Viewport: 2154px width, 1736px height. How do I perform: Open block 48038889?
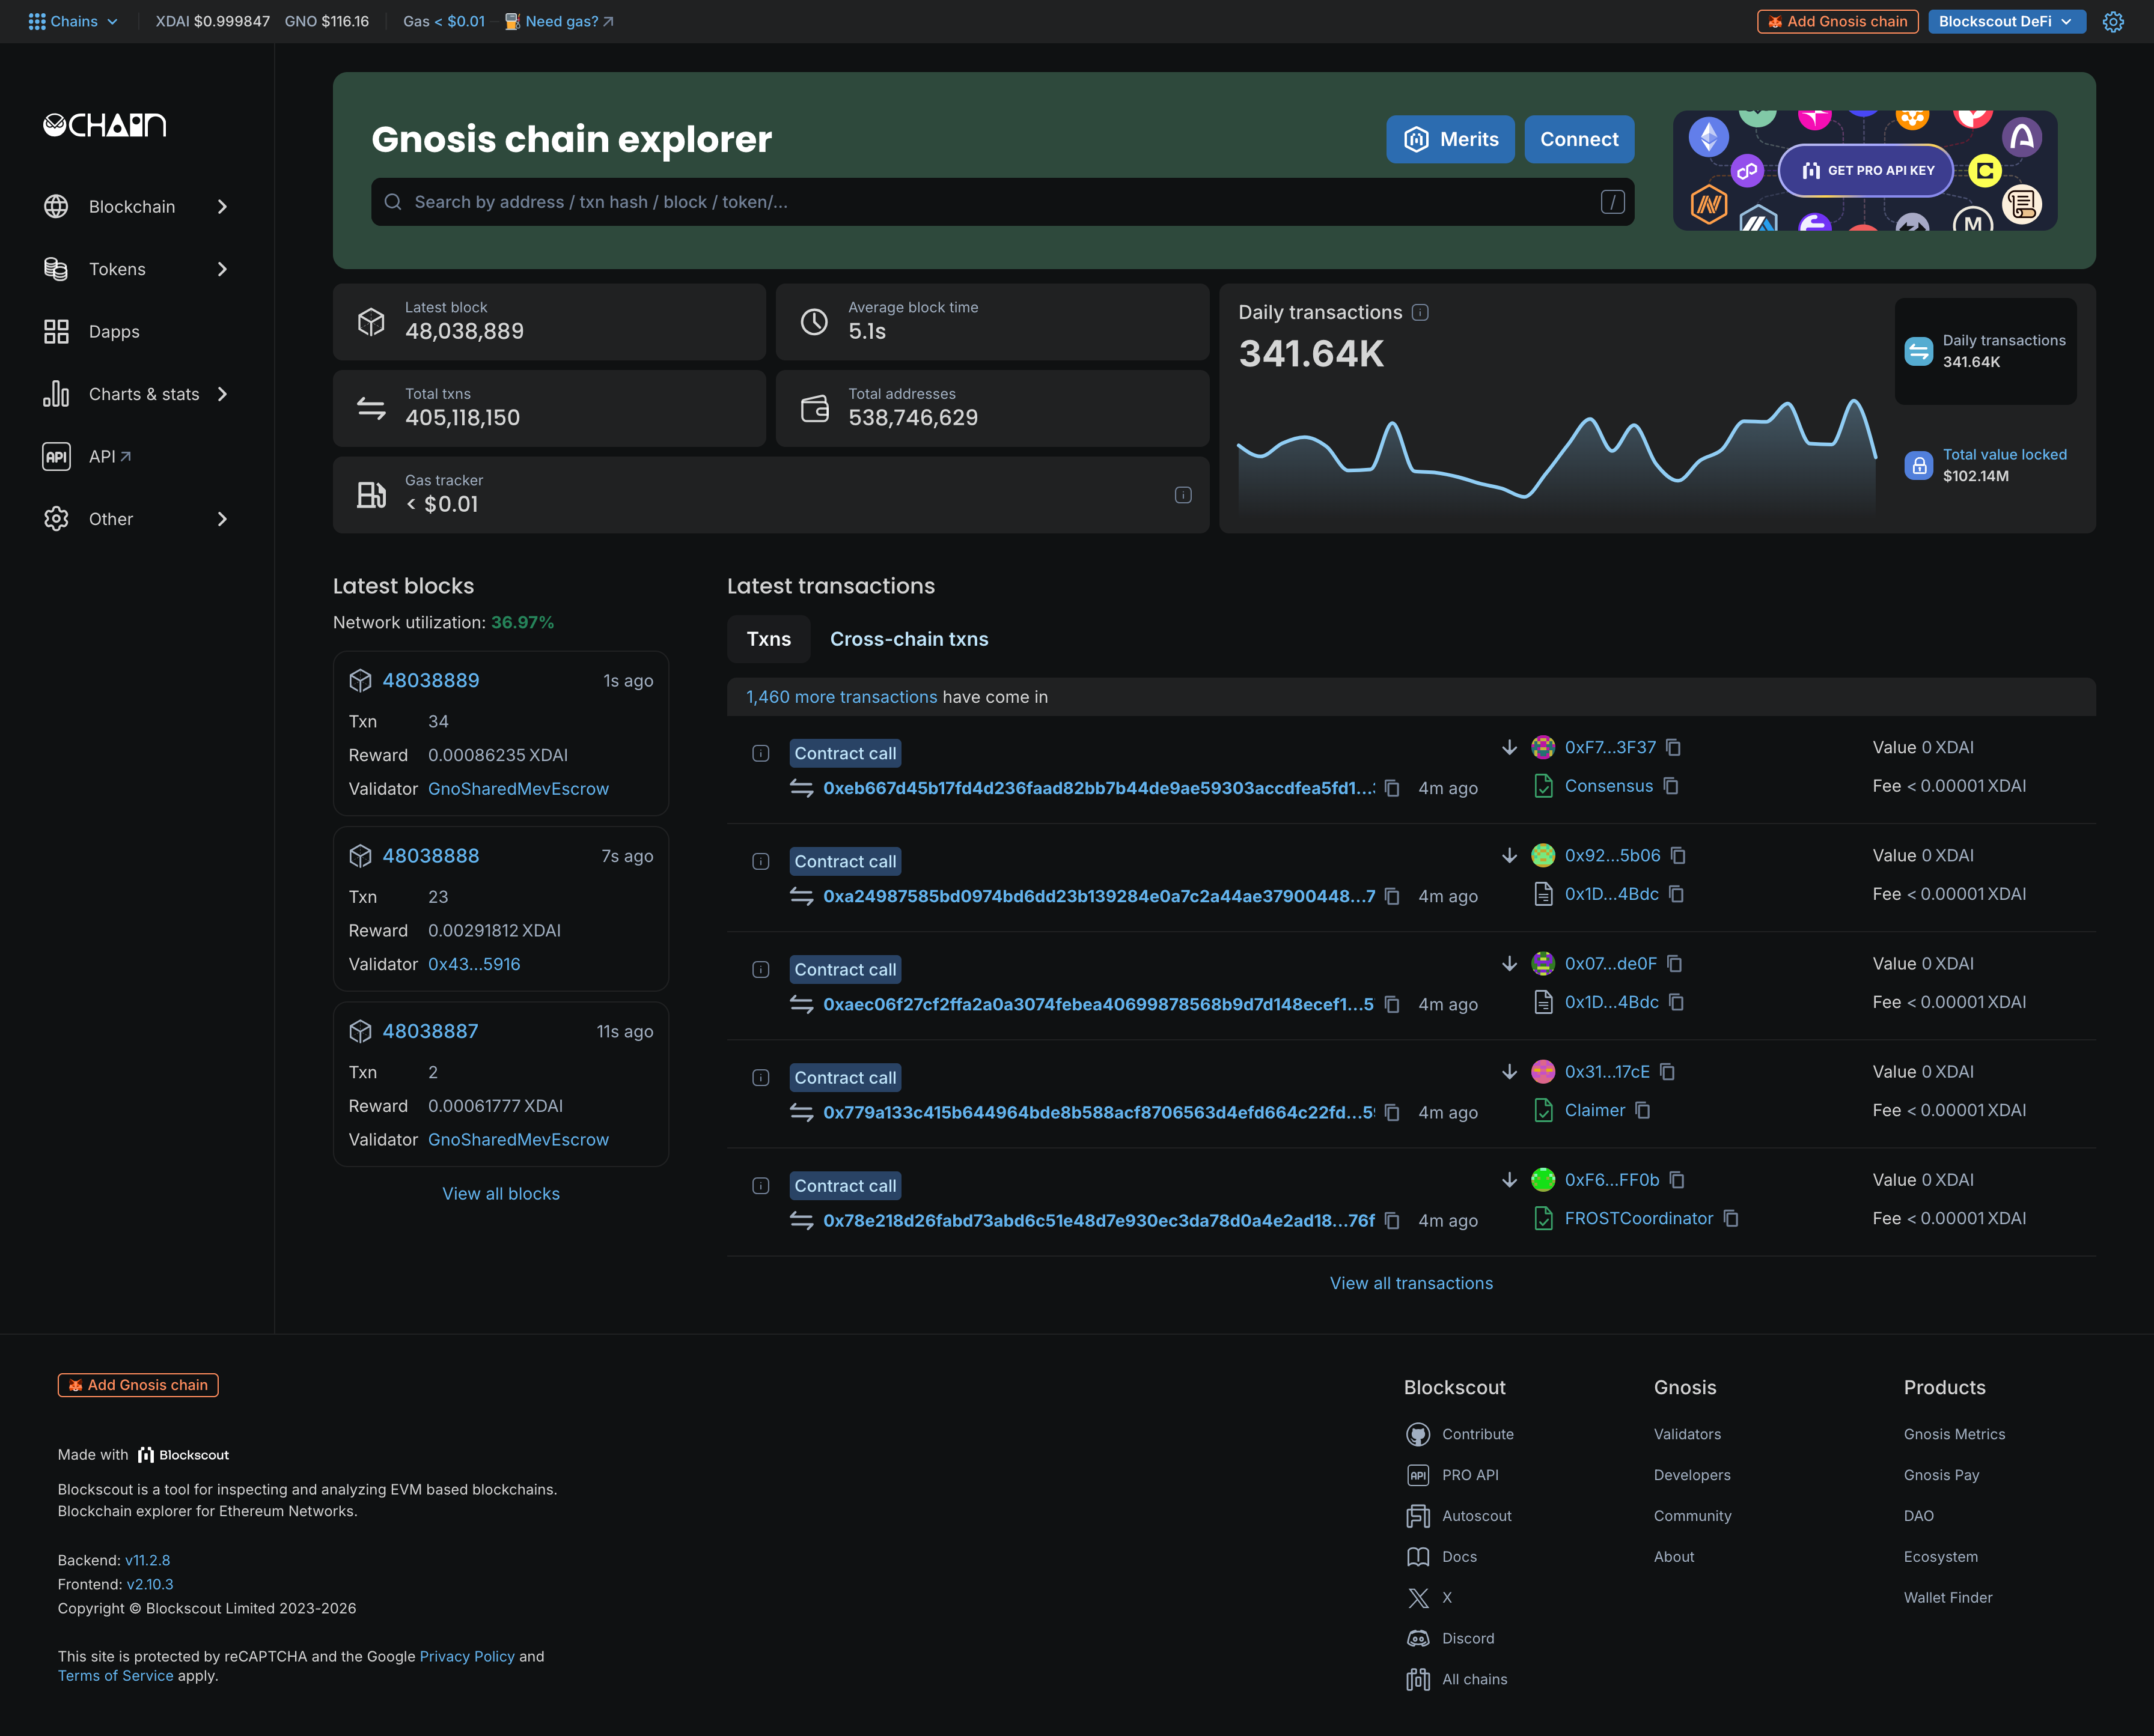click(431, 680)
